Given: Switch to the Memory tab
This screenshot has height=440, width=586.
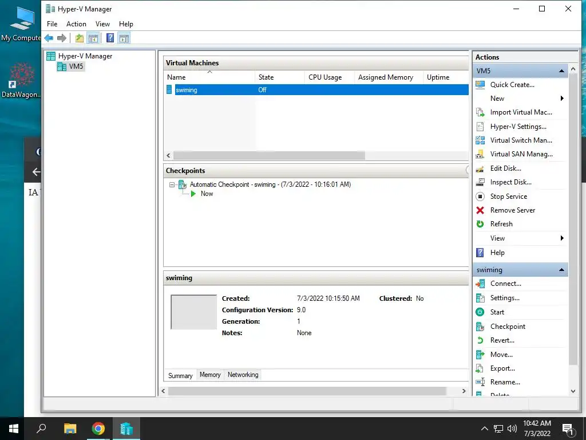Looking at the screenshot, I should [210, 375].
